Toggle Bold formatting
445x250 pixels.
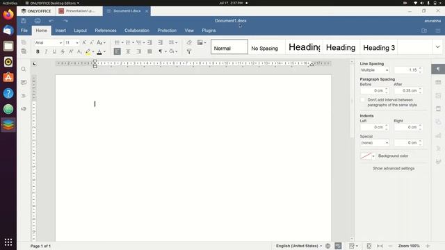(38, 51)
